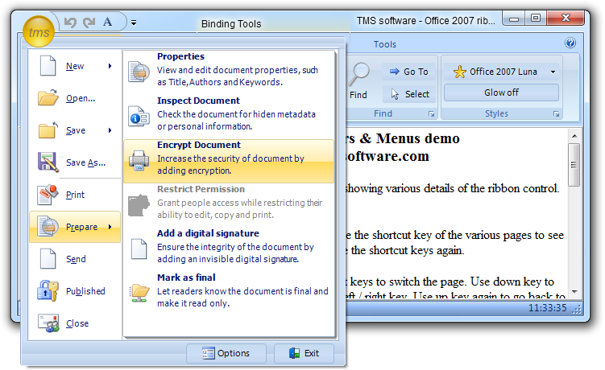This screenshot has height=370, width=605.
Task: Select the Open... menu entry
Action: [x=75, y=98]
